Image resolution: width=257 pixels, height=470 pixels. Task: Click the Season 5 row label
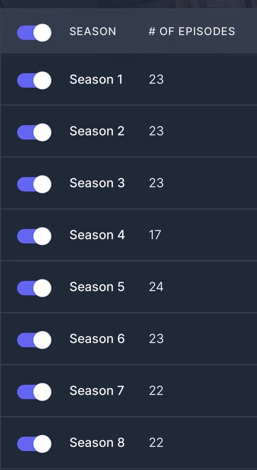point(97,287)
